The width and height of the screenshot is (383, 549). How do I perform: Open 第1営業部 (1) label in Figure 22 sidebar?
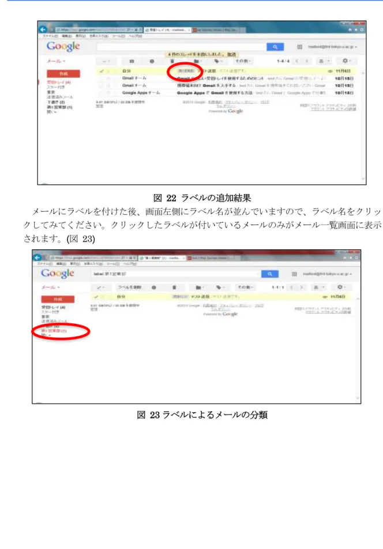[x=60, y=107]
